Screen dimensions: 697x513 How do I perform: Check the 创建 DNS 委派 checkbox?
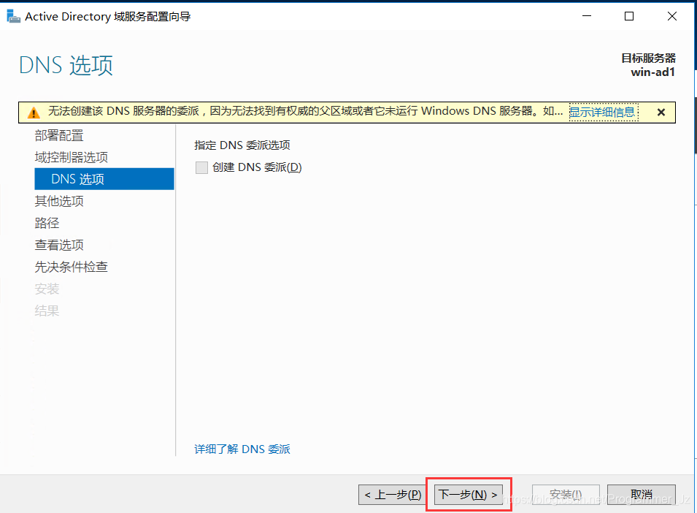[x=202, y=168]
